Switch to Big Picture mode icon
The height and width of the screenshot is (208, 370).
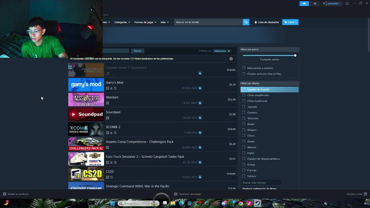coord(347,3)
